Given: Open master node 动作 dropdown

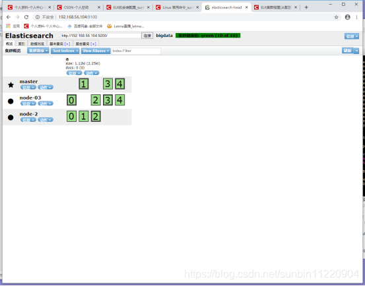Looking at the screenshot, I should [46, 88].
